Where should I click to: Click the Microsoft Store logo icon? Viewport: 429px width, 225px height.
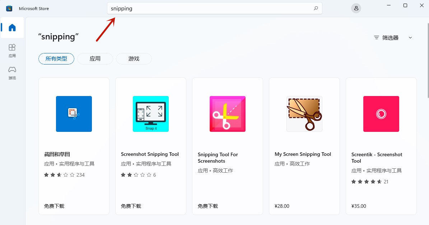click(9, 8)
